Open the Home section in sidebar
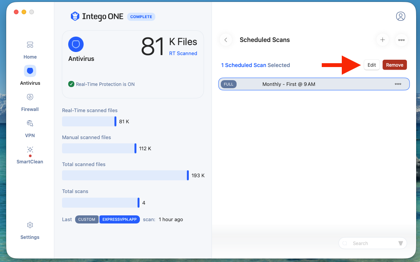 tap(30, 50)
